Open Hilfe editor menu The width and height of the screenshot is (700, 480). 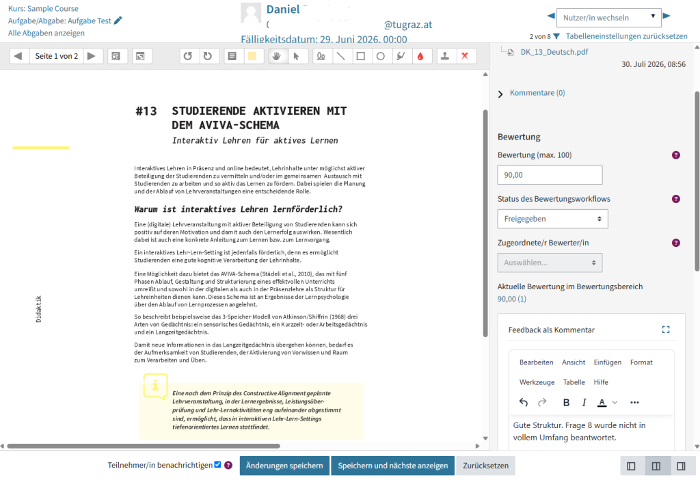point(601,382)
